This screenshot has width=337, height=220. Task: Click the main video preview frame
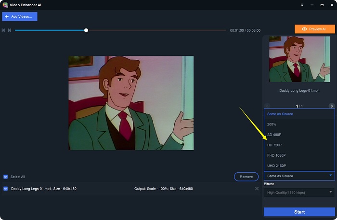pos(131,103)
